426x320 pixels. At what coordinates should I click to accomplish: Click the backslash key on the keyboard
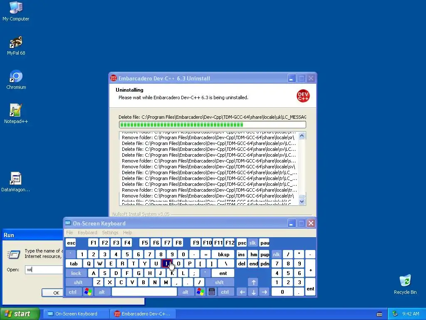tap(226, 263)
